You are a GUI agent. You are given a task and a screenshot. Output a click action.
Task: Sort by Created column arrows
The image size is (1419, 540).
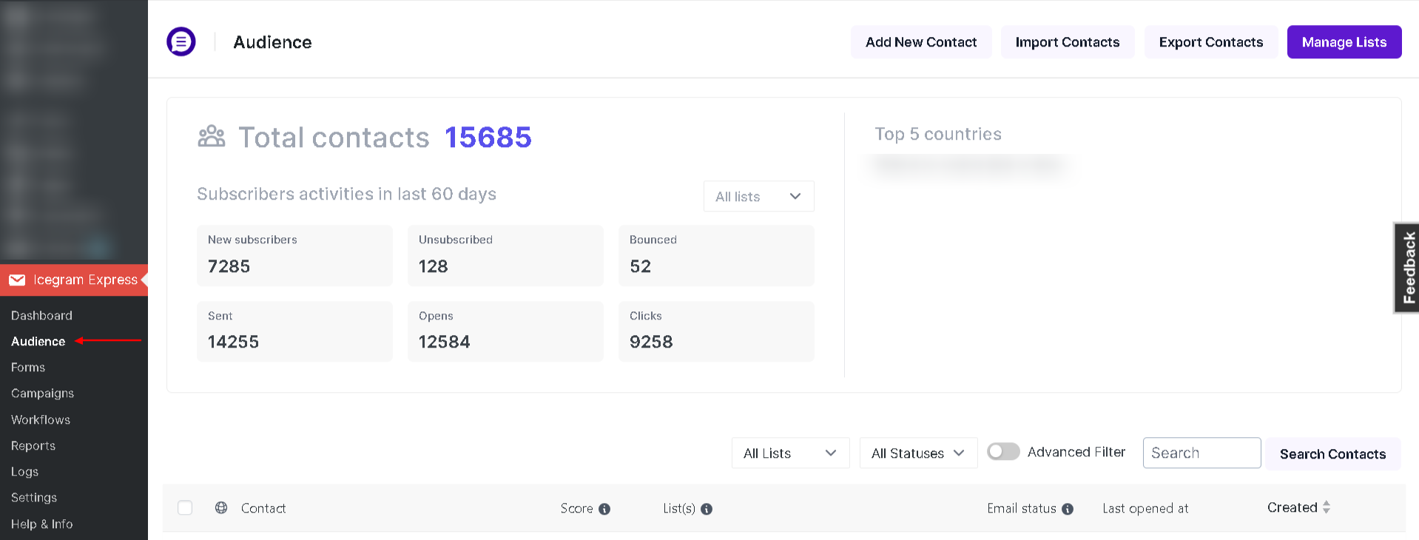(x=1327, y=507)
